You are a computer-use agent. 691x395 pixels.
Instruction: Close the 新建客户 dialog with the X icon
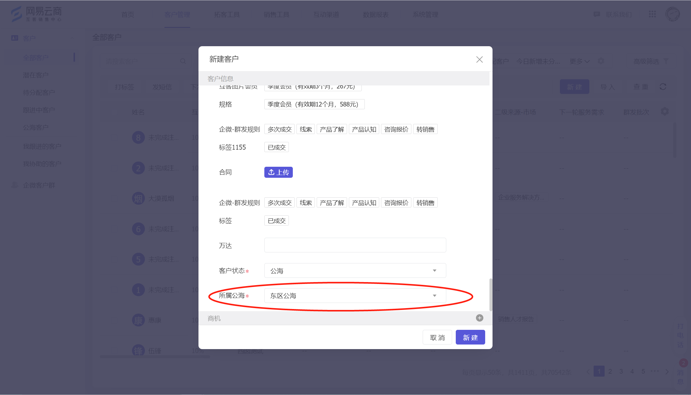point(479,59)
